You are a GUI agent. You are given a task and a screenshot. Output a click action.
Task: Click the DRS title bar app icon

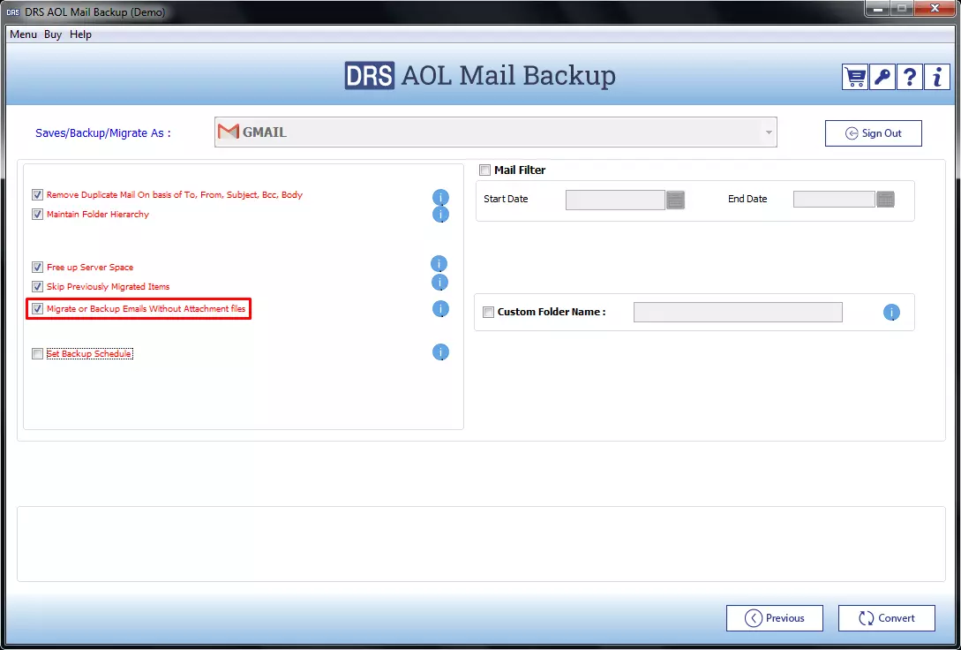click(13, 12)
